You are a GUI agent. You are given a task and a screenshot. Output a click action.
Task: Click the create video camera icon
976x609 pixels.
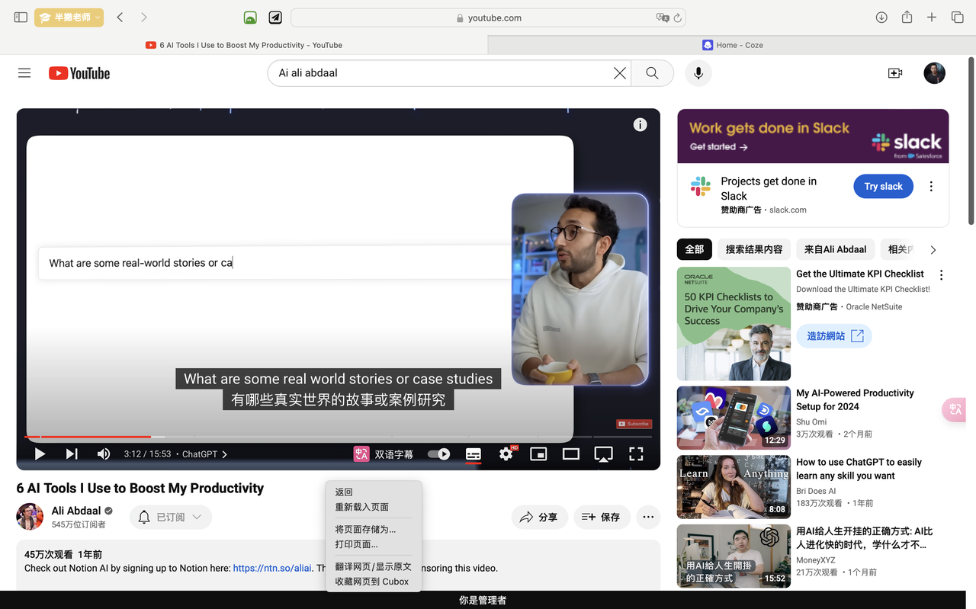tap(895, 73)
